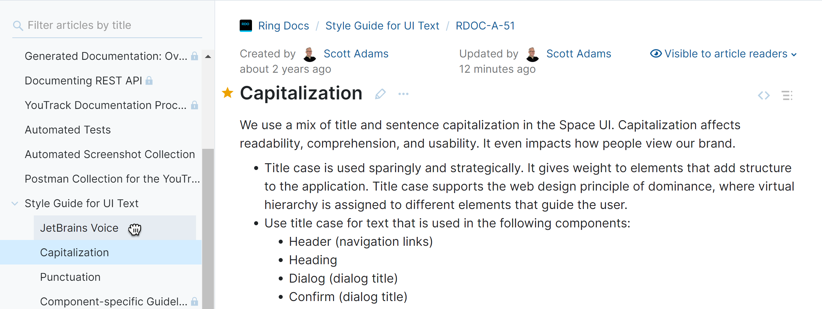Click the yellow star favorite icon
This screenshot has width=822, height=309.
tap(227, 93)
